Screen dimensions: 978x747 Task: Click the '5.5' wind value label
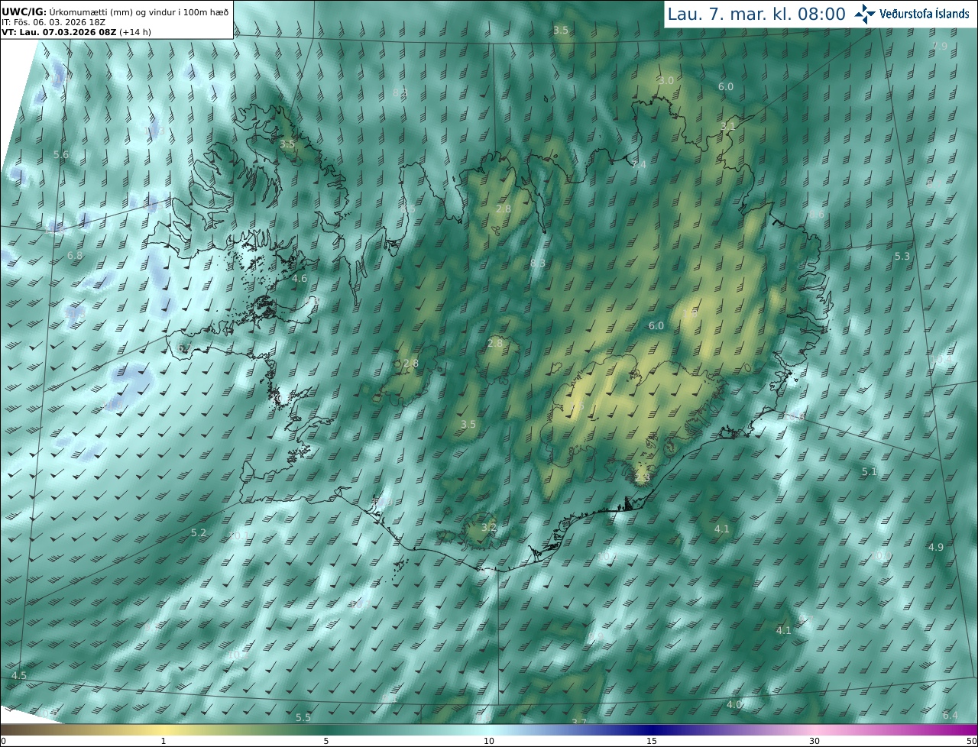pyautogui.click(x=303, y=717)
